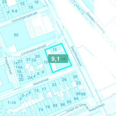Select house number 74
Viewport: 116px width, 116px height.
pyautogui.click(x=41, y=110)
